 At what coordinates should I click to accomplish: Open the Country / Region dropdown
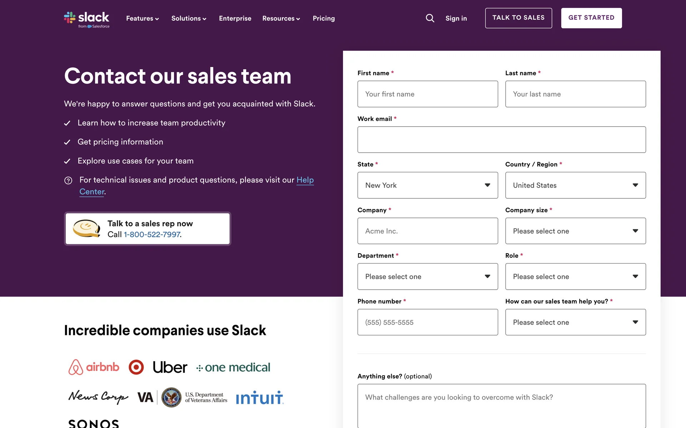[575, 185]
